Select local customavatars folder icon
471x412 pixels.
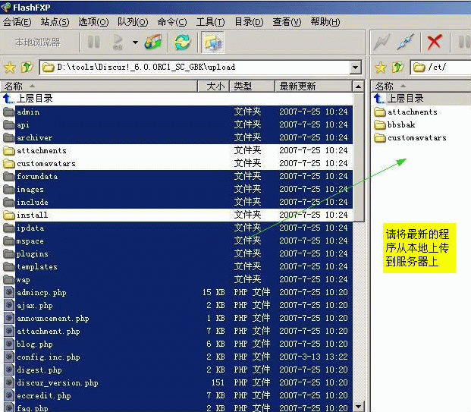[8, 163]
